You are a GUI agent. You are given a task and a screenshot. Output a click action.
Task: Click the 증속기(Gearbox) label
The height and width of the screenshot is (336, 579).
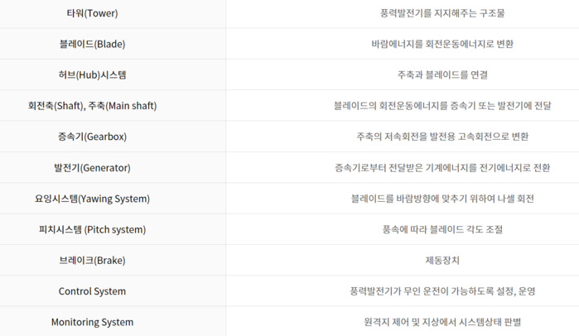(x=92, y=137)
